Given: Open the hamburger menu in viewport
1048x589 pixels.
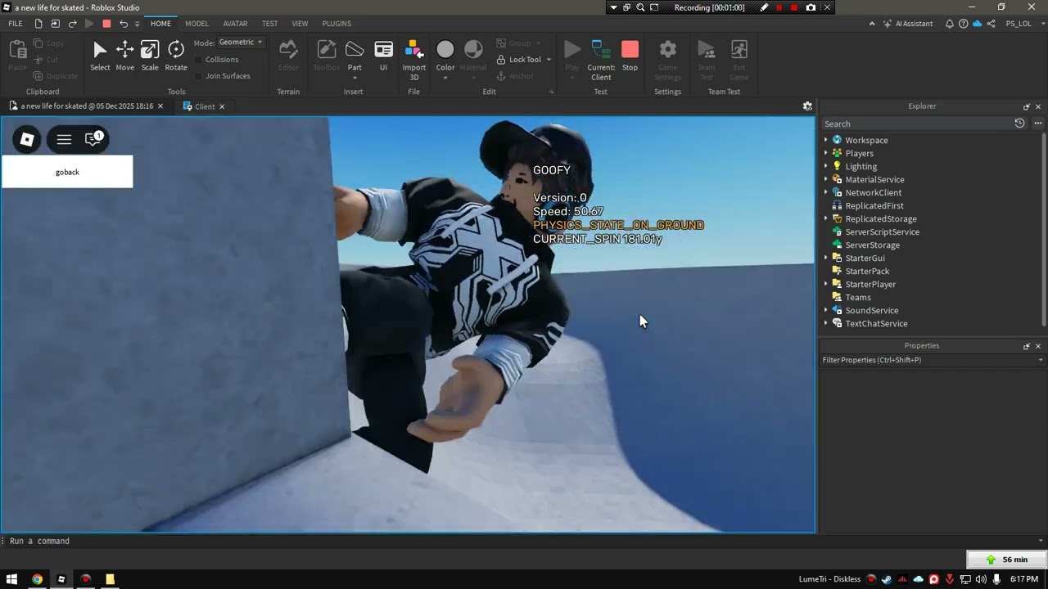Looking at the screenshot, I should coord(64,139).
